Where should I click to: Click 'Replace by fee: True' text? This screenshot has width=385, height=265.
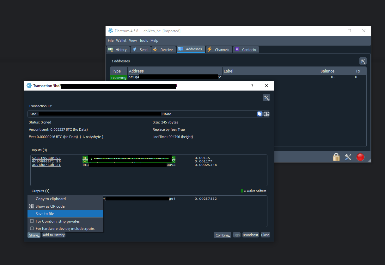pyautogui.click(x=168, y=129)
